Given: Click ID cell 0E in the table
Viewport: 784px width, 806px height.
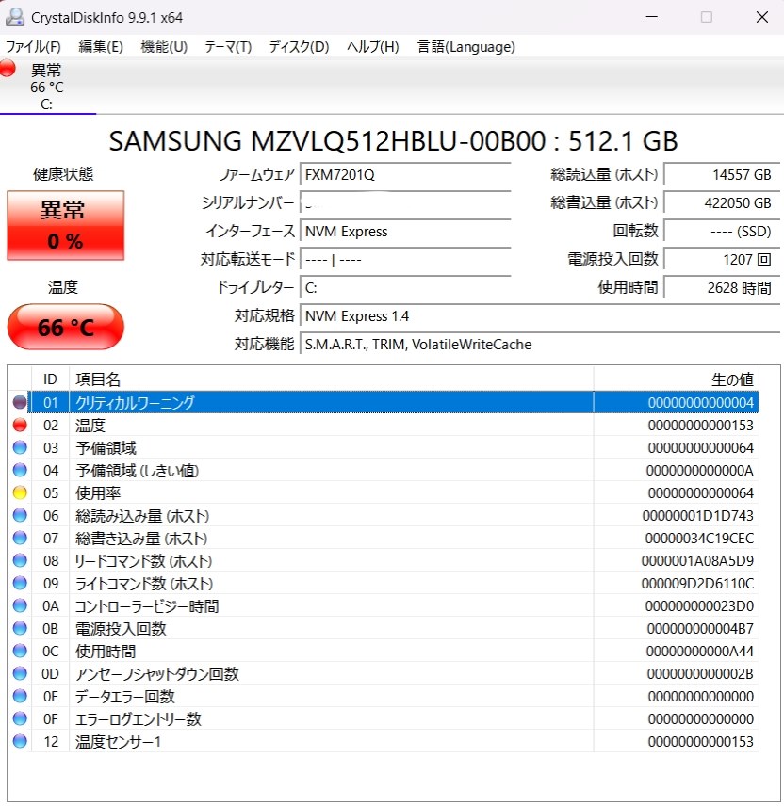Looking at the screenshot, I should click(x=51, y=697).
